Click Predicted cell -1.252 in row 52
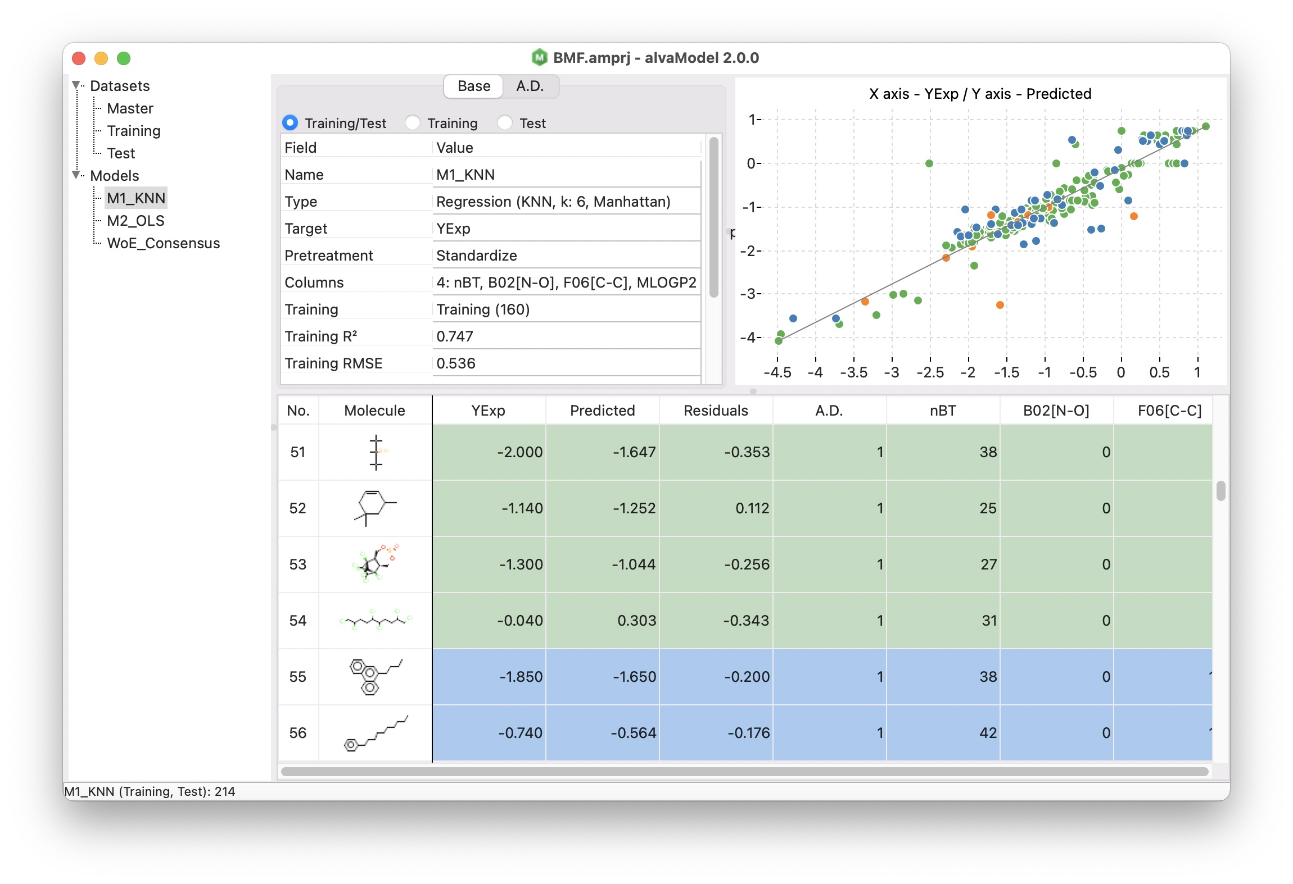Screen dimensions: 1293x884 click(602, 508)
